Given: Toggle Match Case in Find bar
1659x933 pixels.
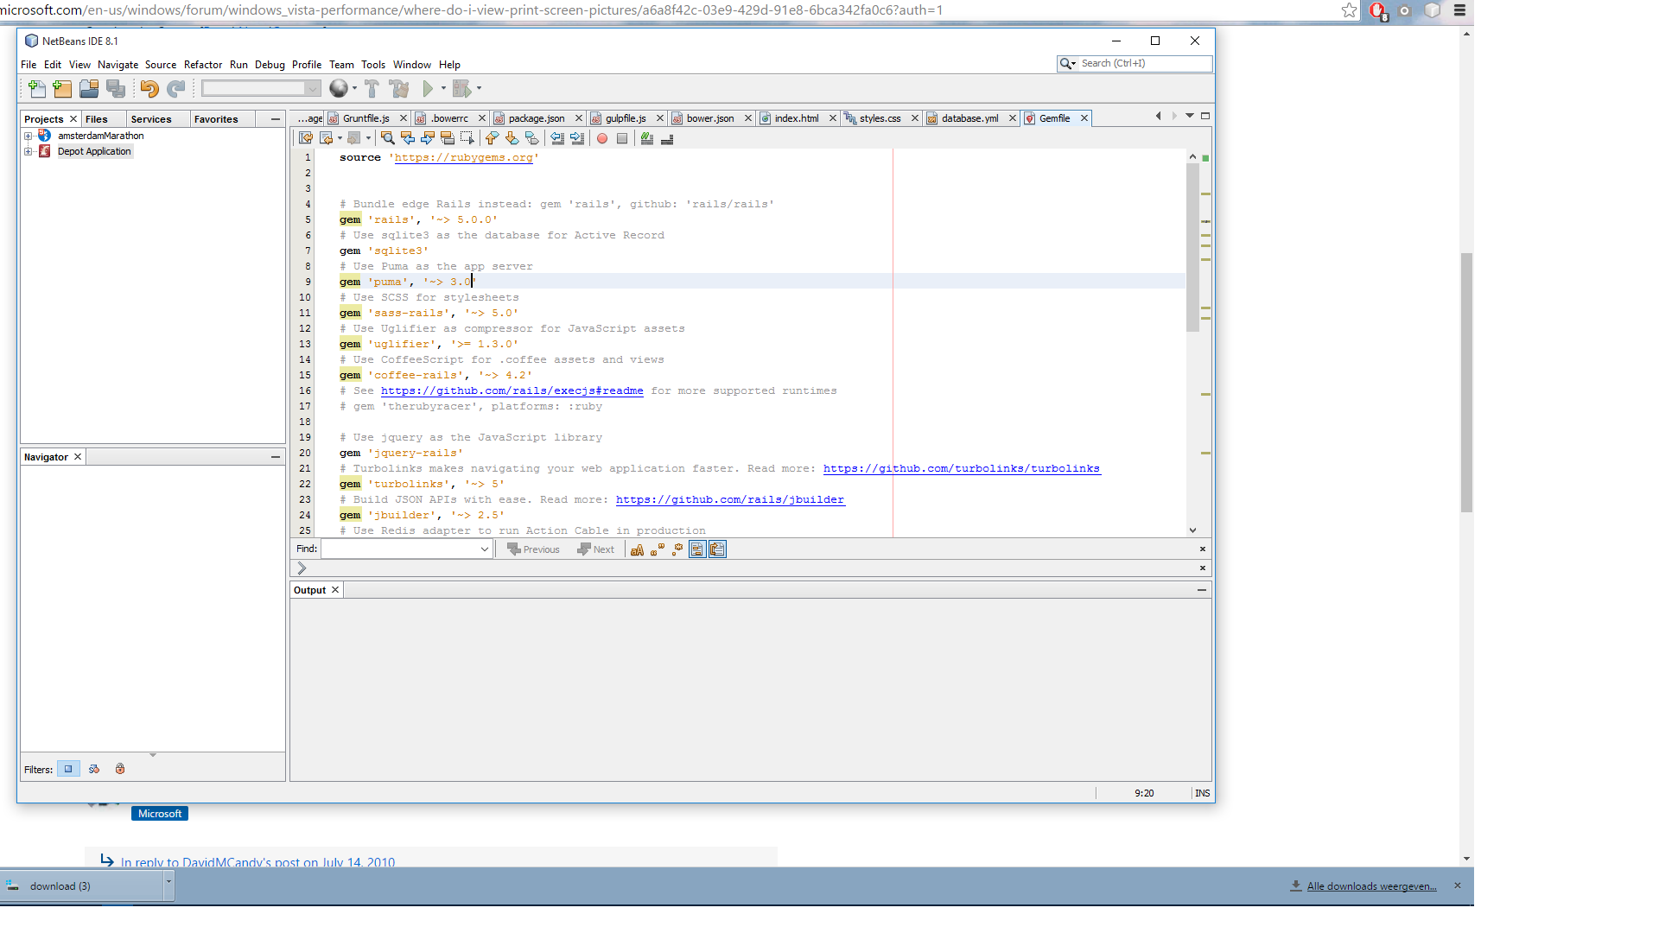Looking at the screenshot, I should click(638, 549).
